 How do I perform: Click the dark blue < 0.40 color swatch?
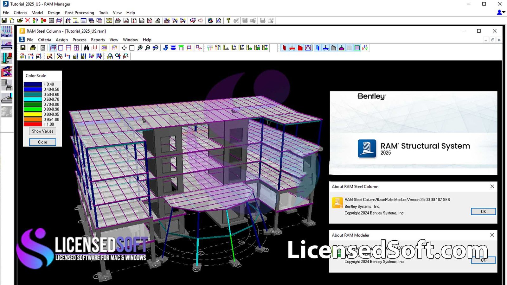[x=33, y=84]
